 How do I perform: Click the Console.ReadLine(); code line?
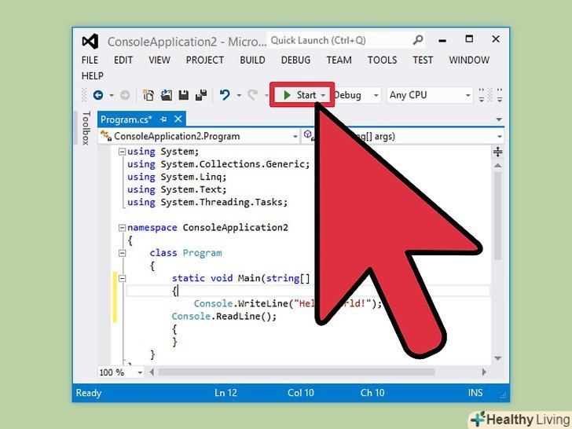(x=224, y=317)
